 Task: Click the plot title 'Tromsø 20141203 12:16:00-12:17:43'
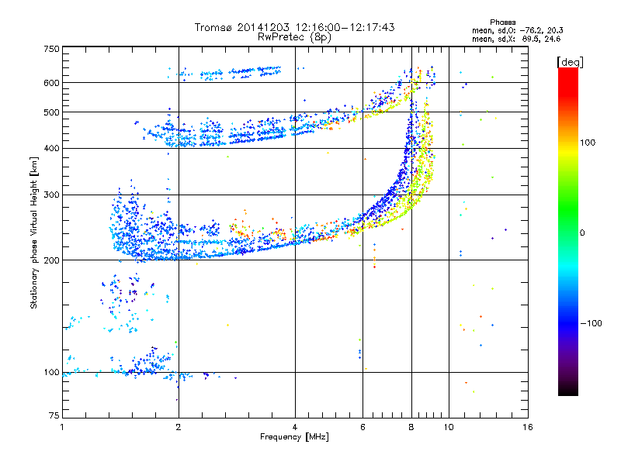(294, 27)
